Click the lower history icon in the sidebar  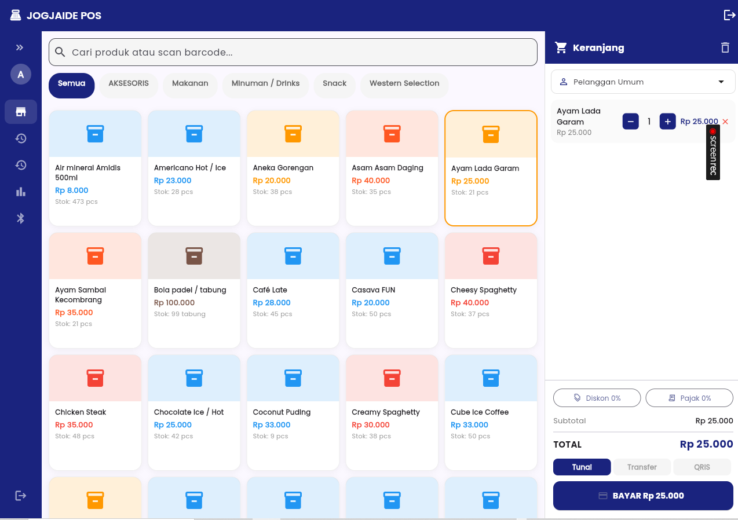(21, 165)
